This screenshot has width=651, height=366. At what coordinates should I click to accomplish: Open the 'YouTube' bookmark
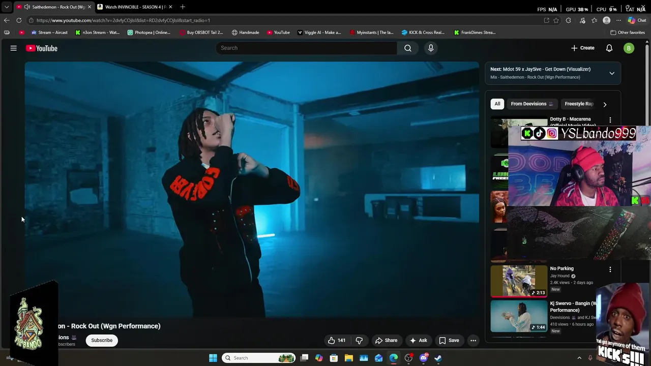pos(278,33)
